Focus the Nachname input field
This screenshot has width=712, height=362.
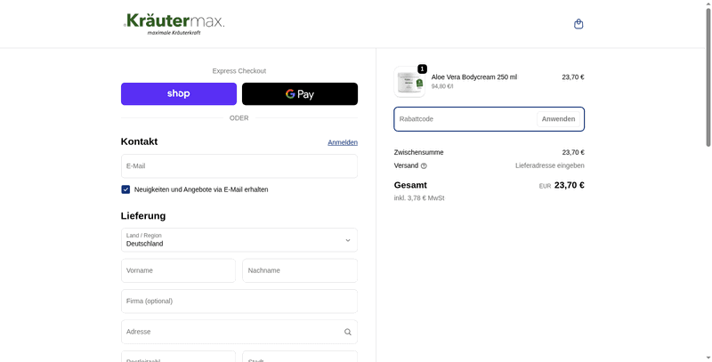tap(300, 270)
